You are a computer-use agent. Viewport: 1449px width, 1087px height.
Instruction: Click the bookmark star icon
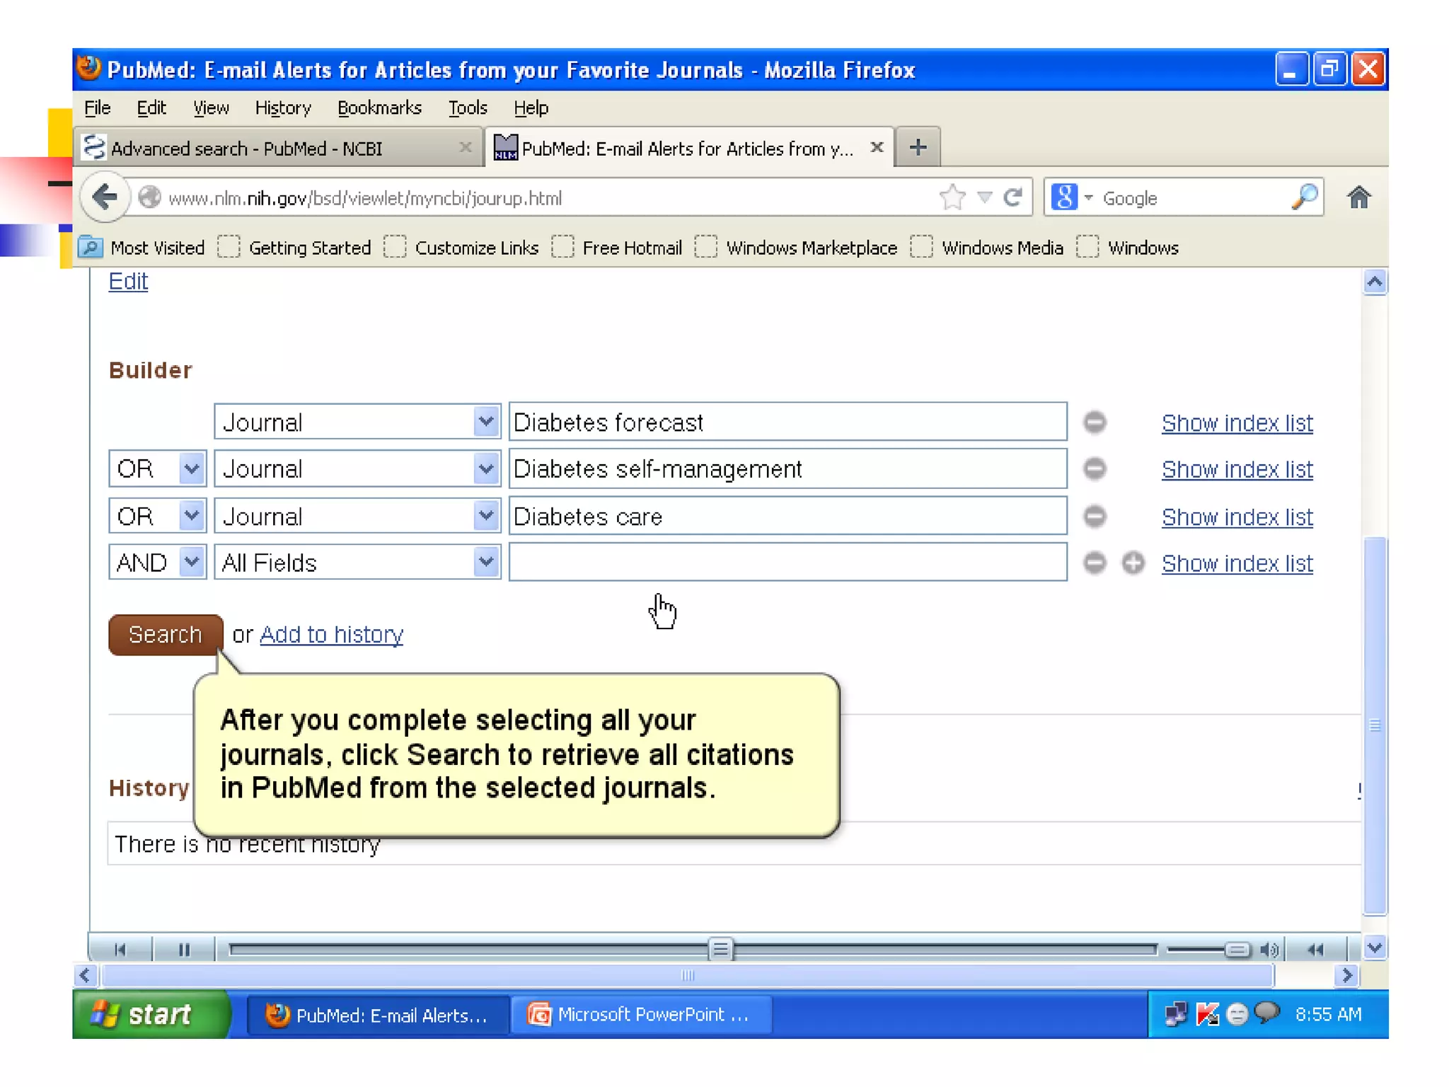click(x=952, y=197)
